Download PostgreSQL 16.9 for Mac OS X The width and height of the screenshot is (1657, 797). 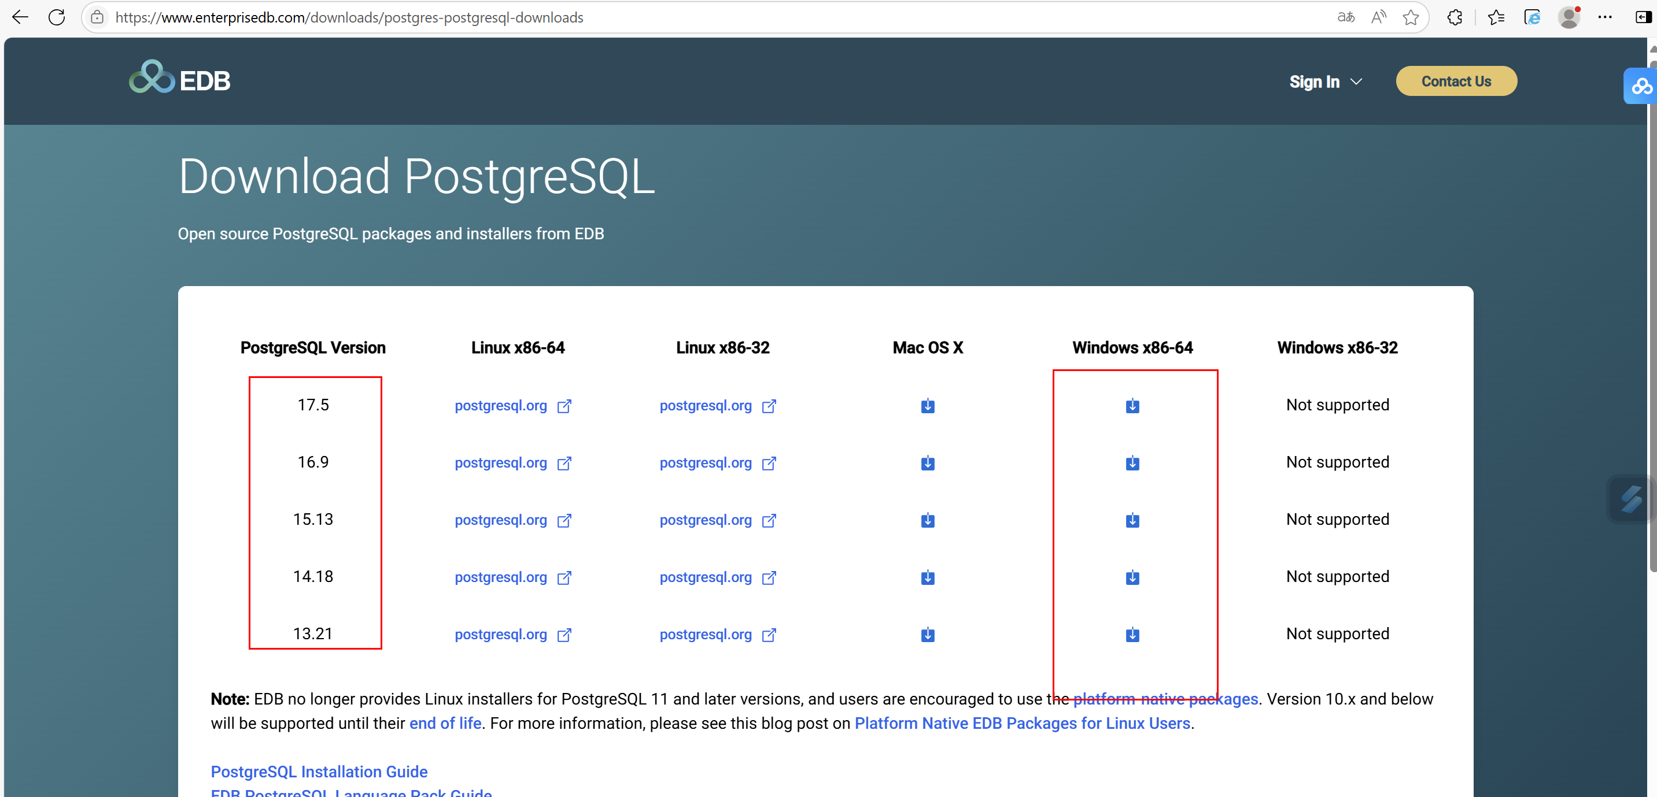tap(927, 463)
